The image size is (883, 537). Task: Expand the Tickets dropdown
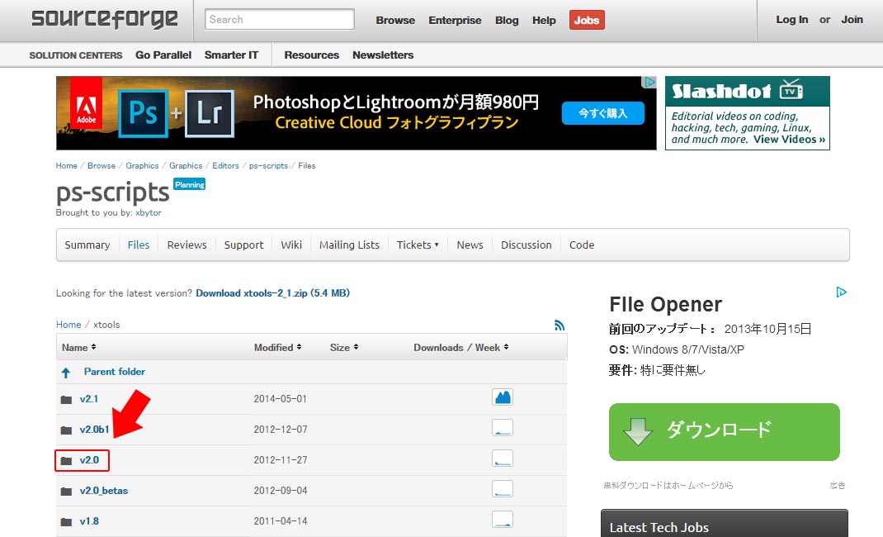coord(418,245)
